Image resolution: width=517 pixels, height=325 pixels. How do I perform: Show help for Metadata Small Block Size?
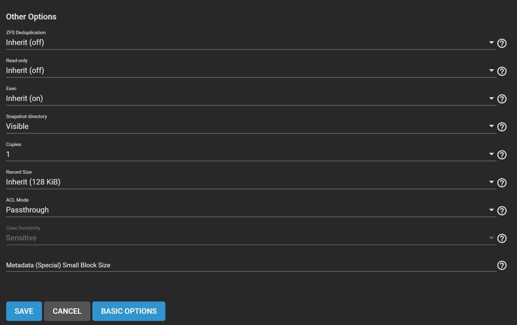pos(502,265)
